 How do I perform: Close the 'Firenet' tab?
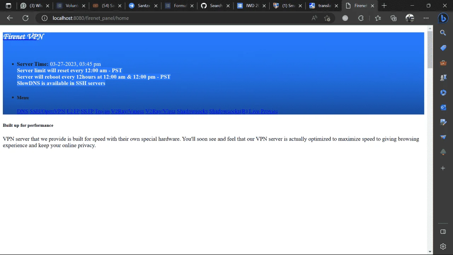pyautogui.click(x=372, y=6)
